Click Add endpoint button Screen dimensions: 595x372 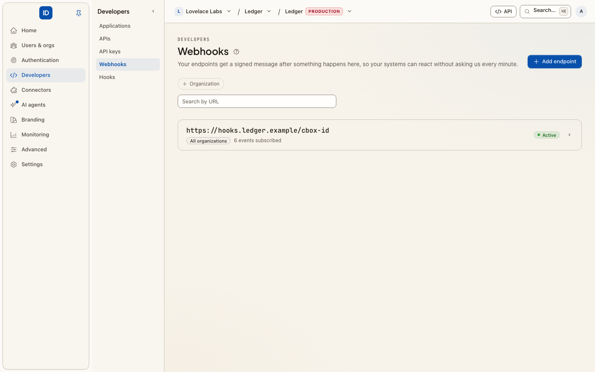coord(555,62)
